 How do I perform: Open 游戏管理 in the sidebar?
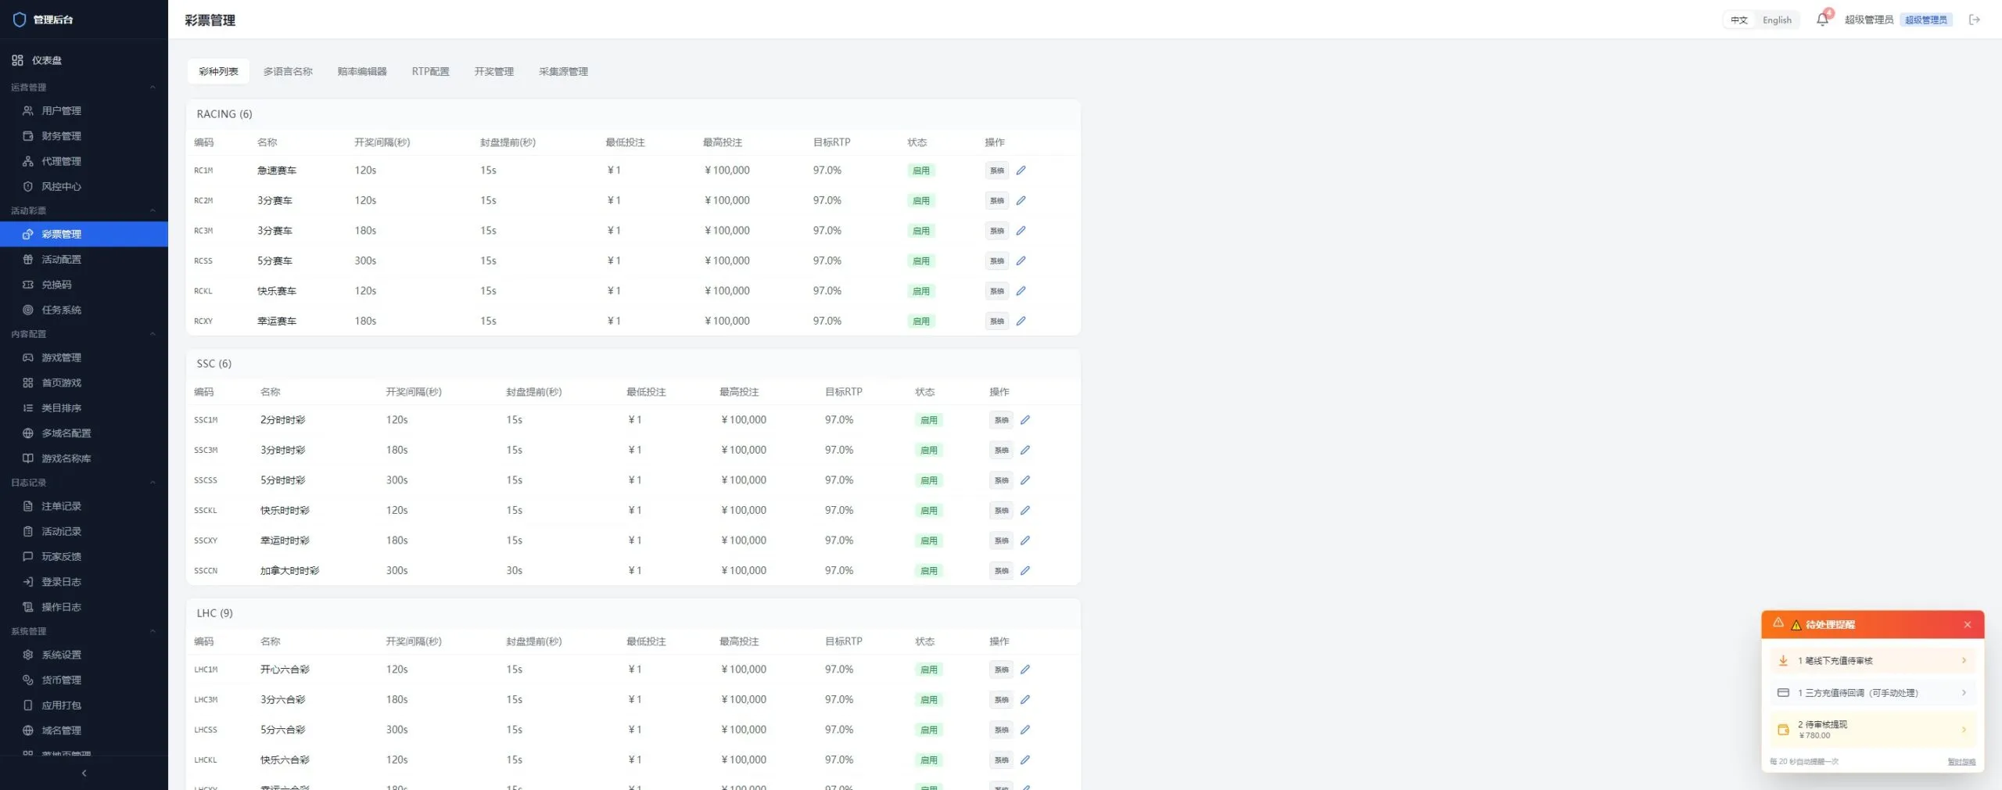tap(84, 357)
